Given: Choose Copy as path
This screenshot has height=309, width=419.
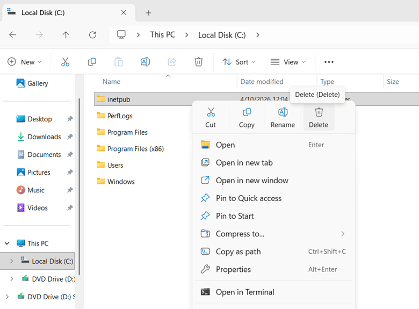Looking at the screenshot, I should click(x=238, y=251).
